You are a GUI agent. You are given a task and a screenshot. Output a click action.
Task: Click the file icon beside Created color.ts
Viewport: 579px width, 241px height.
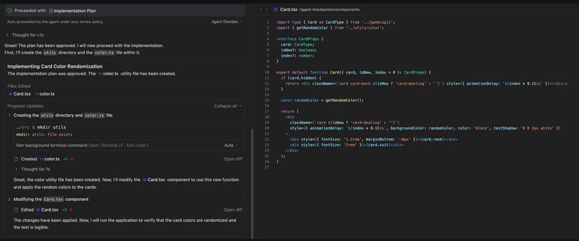(16, 159)
